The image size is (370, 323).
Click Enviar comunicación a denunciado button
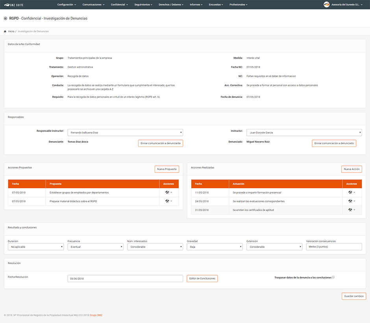(334, 143)
